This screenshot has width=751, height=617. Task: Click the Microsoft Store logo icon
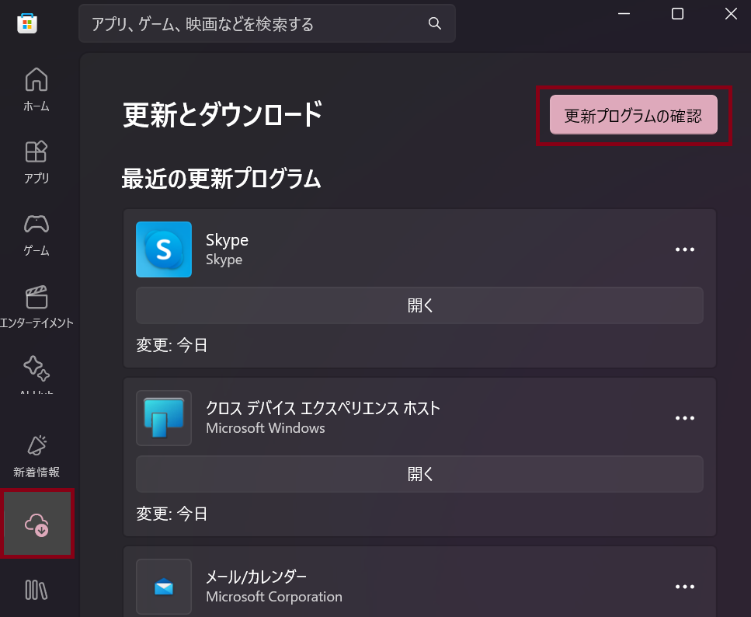point(27,23)
